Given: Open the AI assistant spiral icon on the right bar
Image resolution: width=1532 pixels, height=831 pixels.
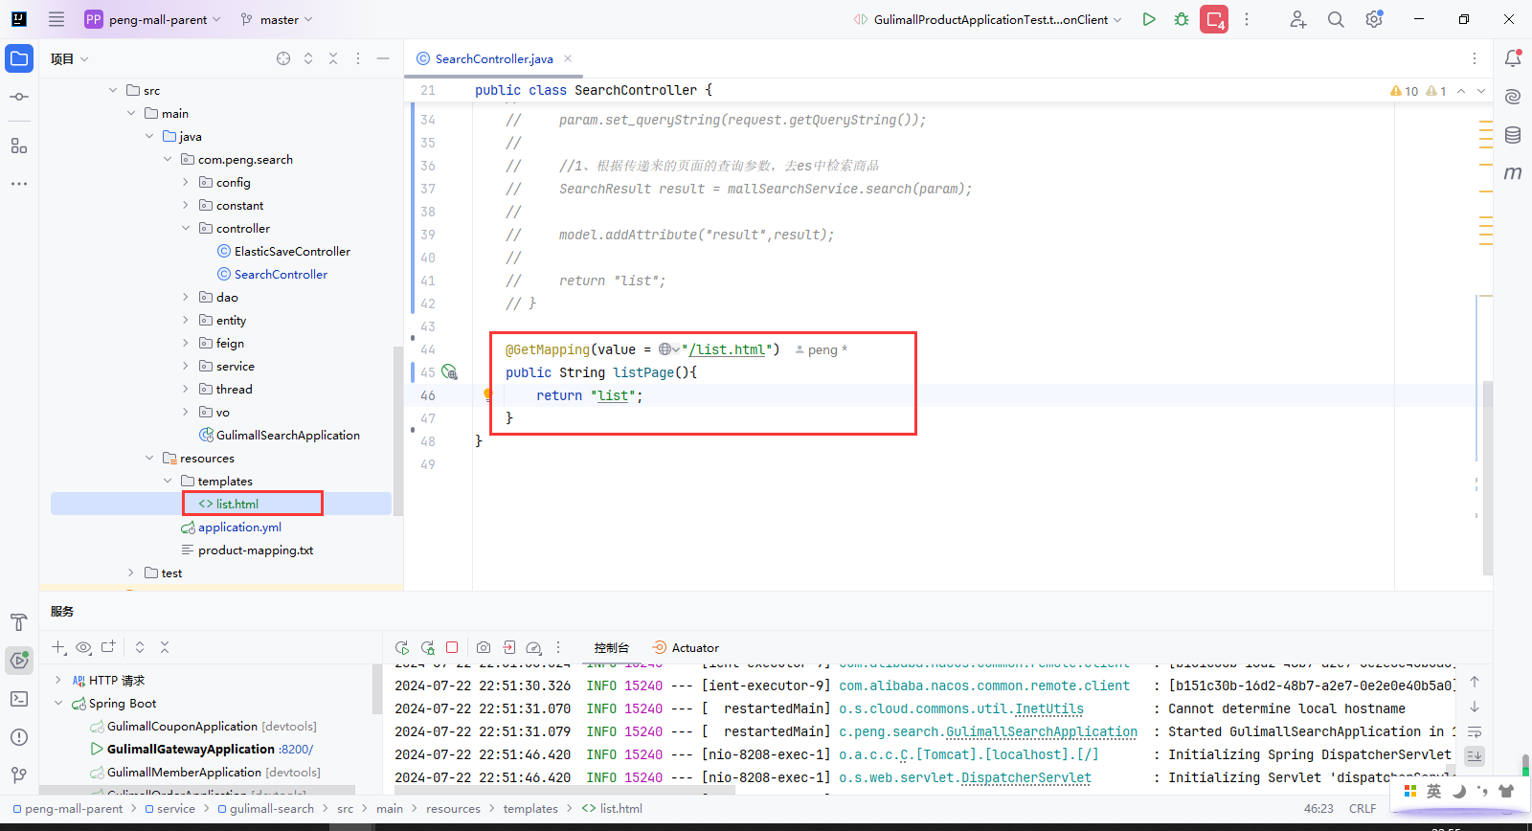Looking at the screenshot, I should 1513,97.
